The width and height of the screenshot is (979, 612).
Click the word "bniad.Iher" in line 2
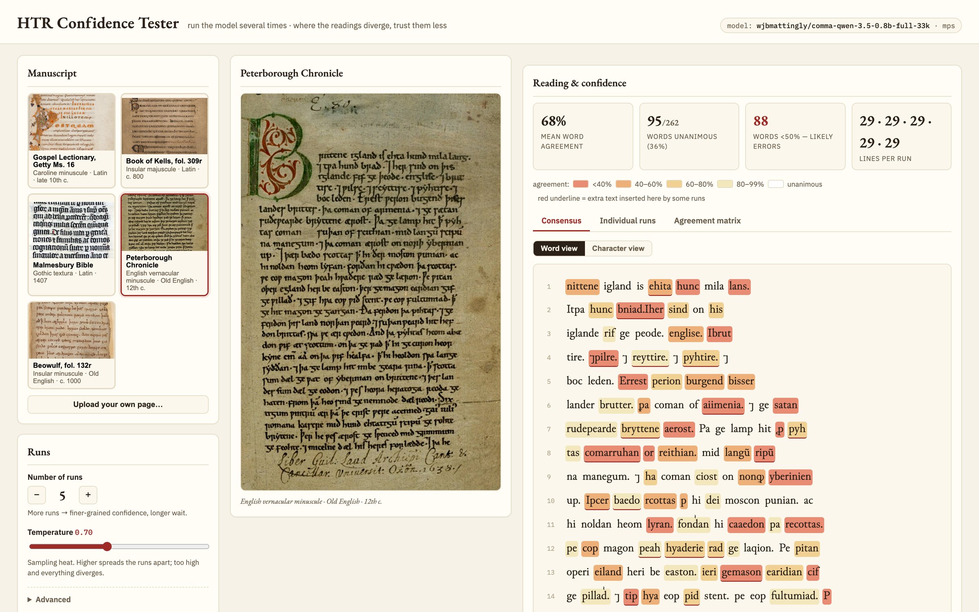click(x=640, y=310)
